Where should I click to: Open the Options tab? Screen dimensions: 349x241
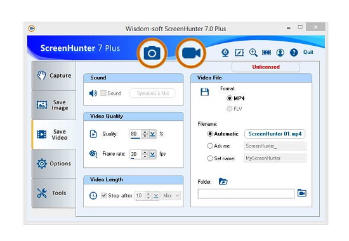[x=54, y=163]
